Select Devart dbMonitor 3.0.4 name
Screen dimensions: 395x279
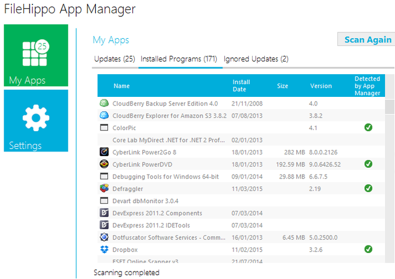point(145,201)
